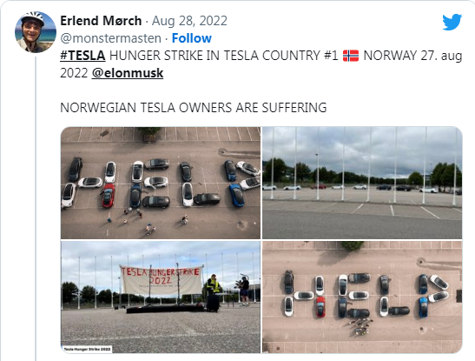Image resolution: width=475 pixels, height=361 pixels.
Task: View flagpoles and parking lot photo
Action: click(x=362, y=183)
